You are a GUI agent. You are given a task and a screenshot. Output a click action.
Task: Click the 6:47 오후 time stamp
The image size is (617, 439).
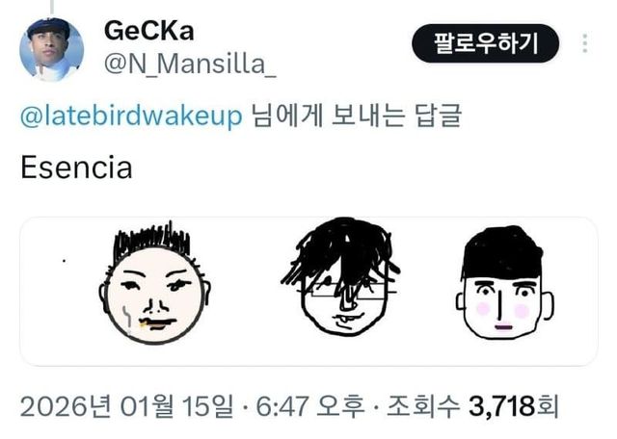click(310, 406)
